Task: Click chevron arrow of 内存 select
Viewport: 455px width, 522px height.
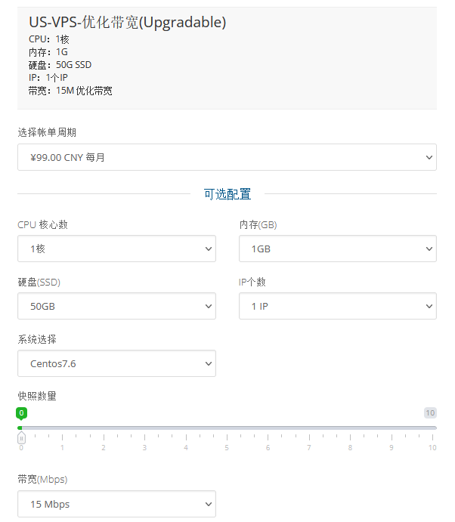Action: [x=429, y=249]
